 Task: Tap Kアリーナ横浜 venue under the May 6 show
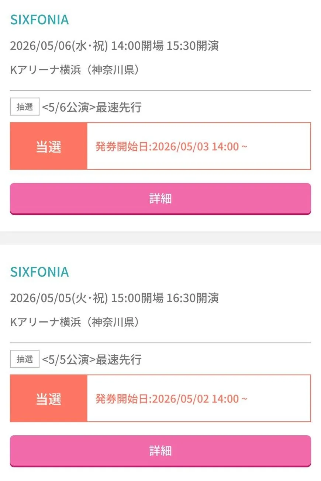tap(45, 70)
